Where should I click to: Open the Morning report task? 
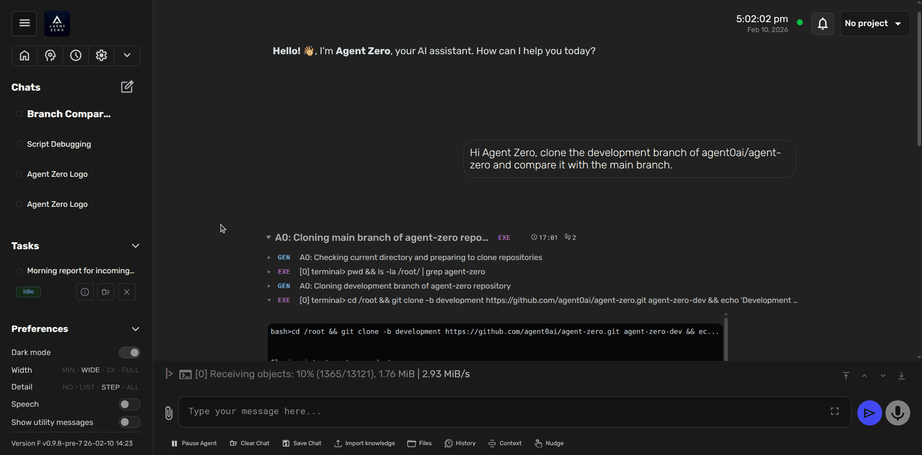(80, 271)
